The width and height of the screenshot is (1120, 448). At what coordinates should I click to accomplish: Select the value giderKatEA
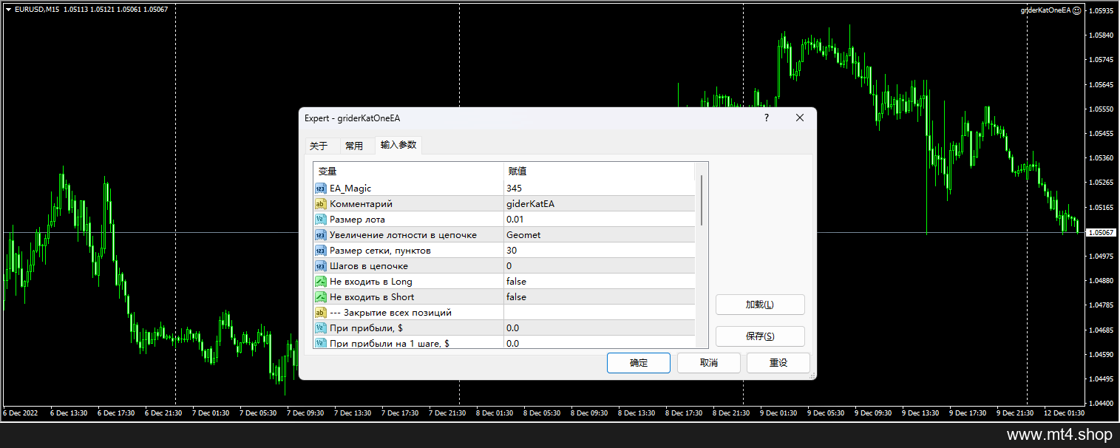[530, 204]
